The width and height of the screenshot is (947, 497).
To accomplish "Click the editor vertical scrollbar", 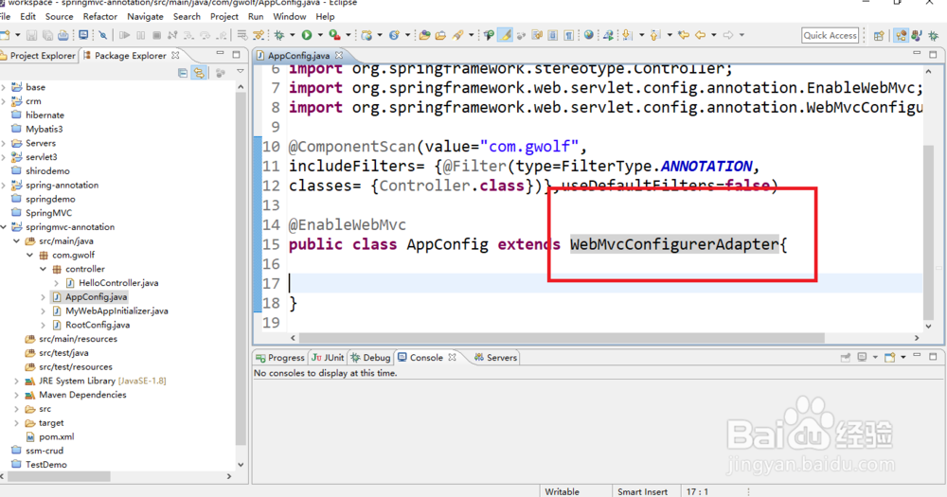I will (929, 233).
